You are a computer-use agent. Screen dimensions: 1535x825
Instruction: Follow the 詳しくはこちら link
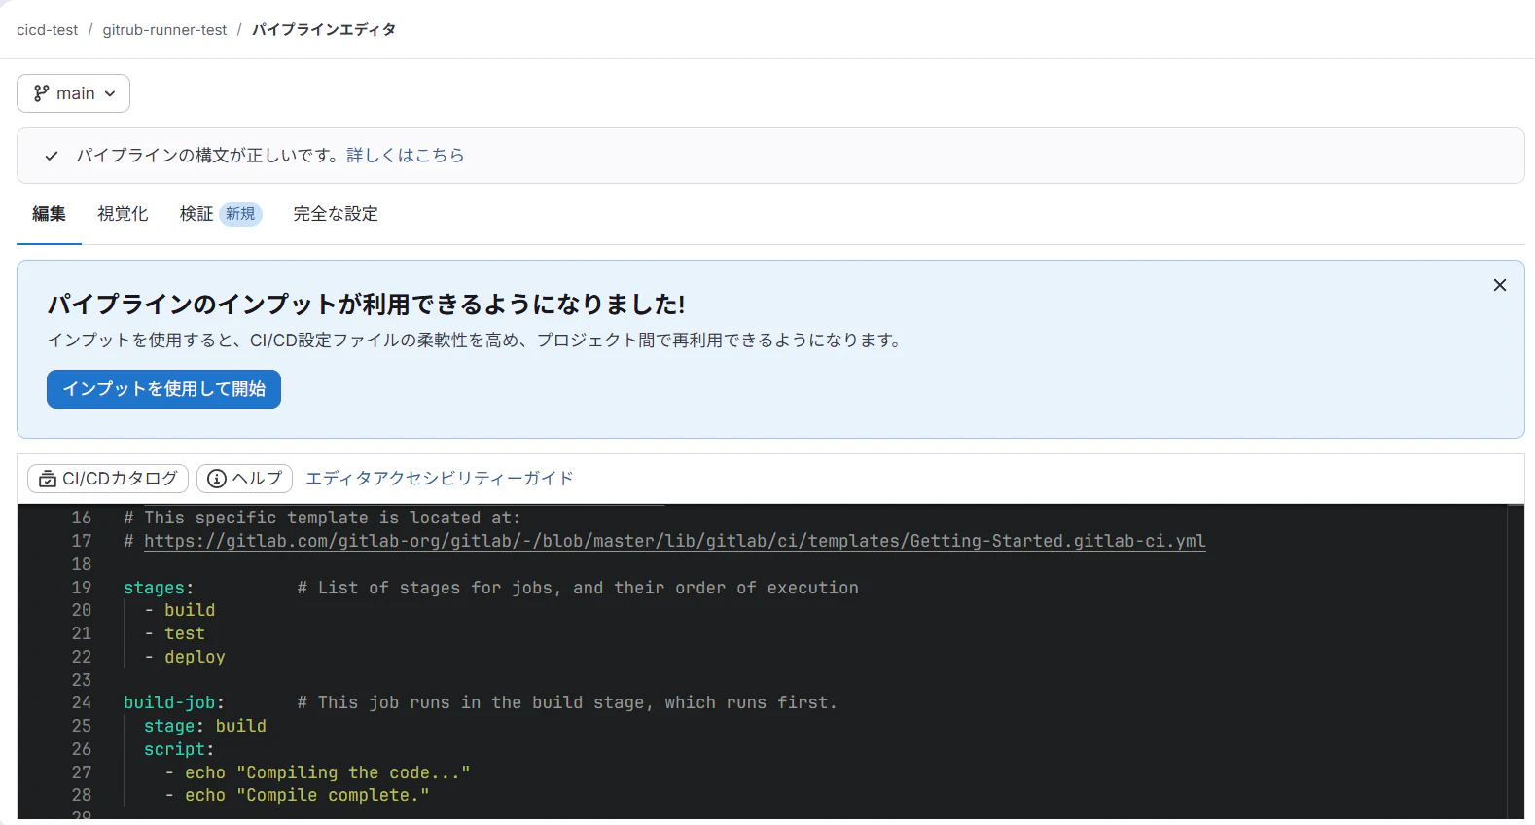(x=406, y=156)
